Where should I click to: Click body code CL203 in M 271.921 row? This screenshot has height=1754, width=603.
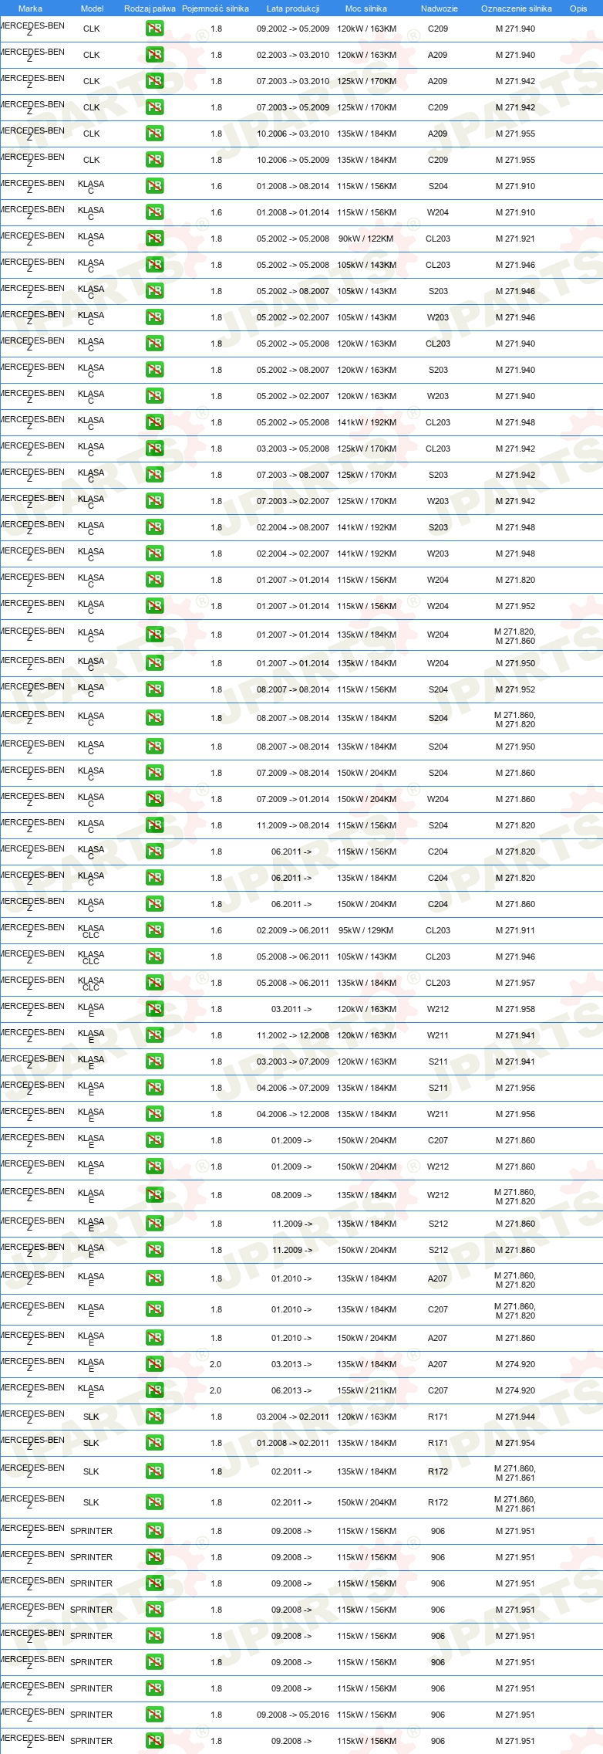coord(438,239)
